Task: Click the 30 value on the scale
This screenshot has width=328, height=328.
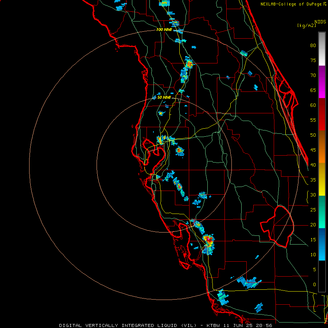Action: 313,195
